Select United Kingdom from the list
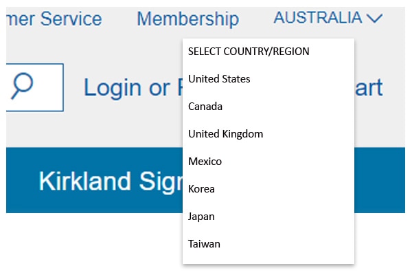Screen dimensions: 412x275 [x=225, y=134]
